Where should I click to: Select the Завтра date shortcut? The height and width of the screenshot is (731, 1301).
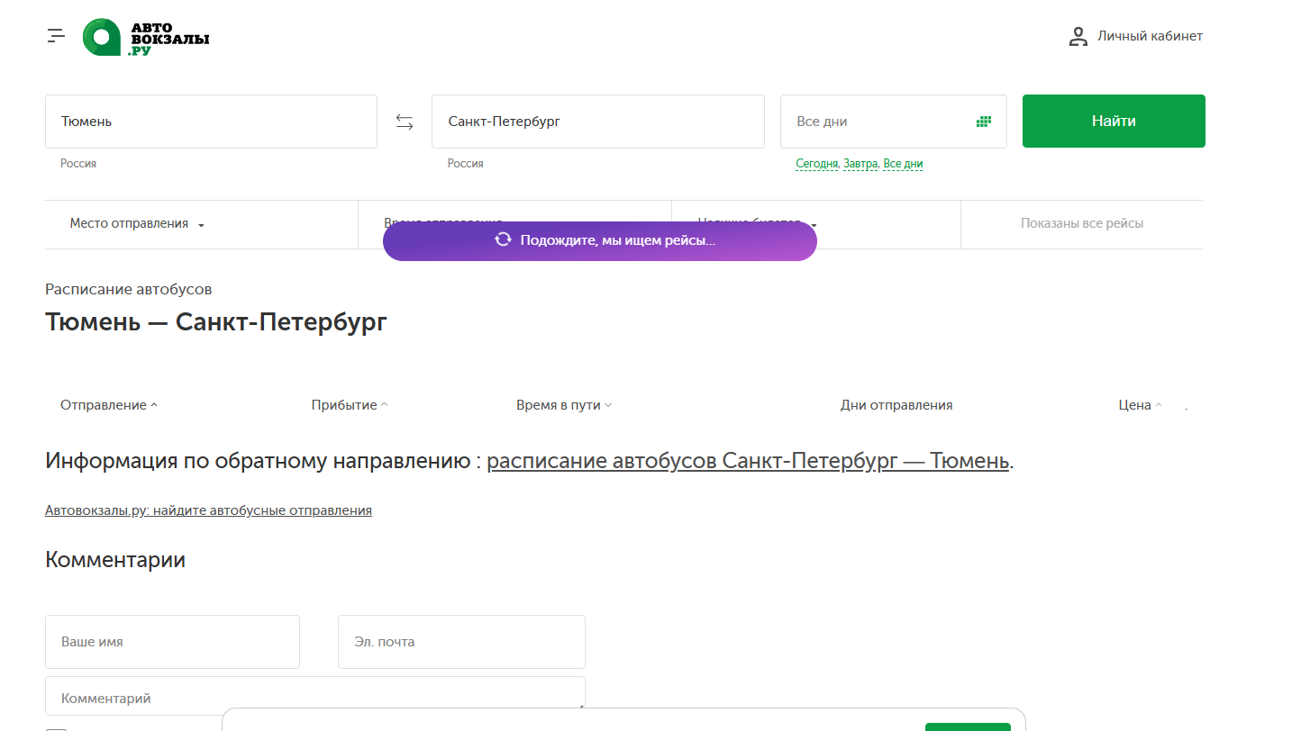click(860, 164)
